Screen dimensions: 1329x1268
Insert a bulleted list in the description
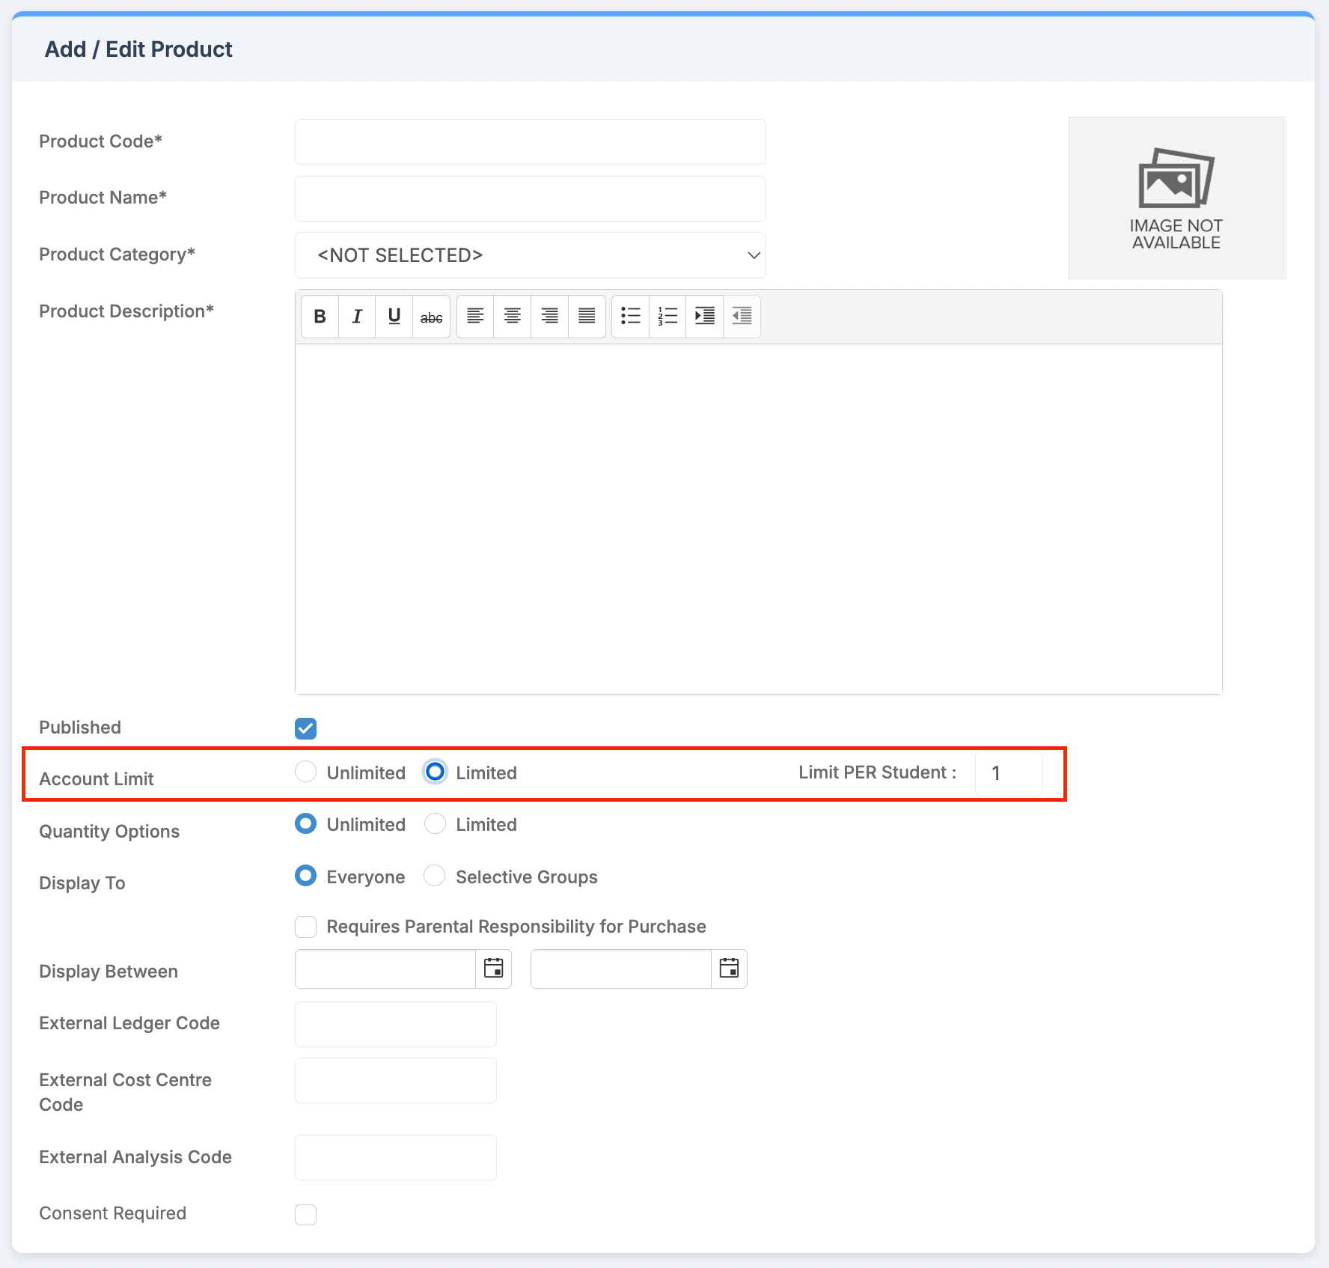pos(630,316)
